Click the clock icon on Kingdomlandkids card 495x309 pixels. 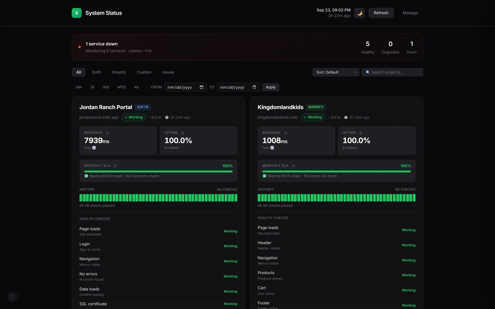346,117
